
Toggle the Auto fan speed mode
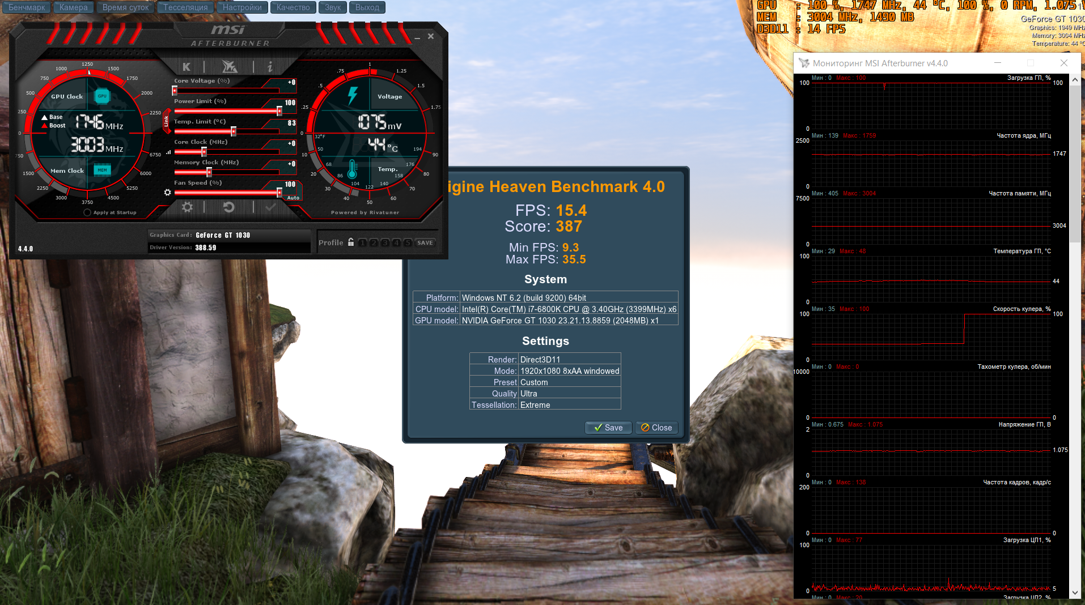tap(293, 198)
